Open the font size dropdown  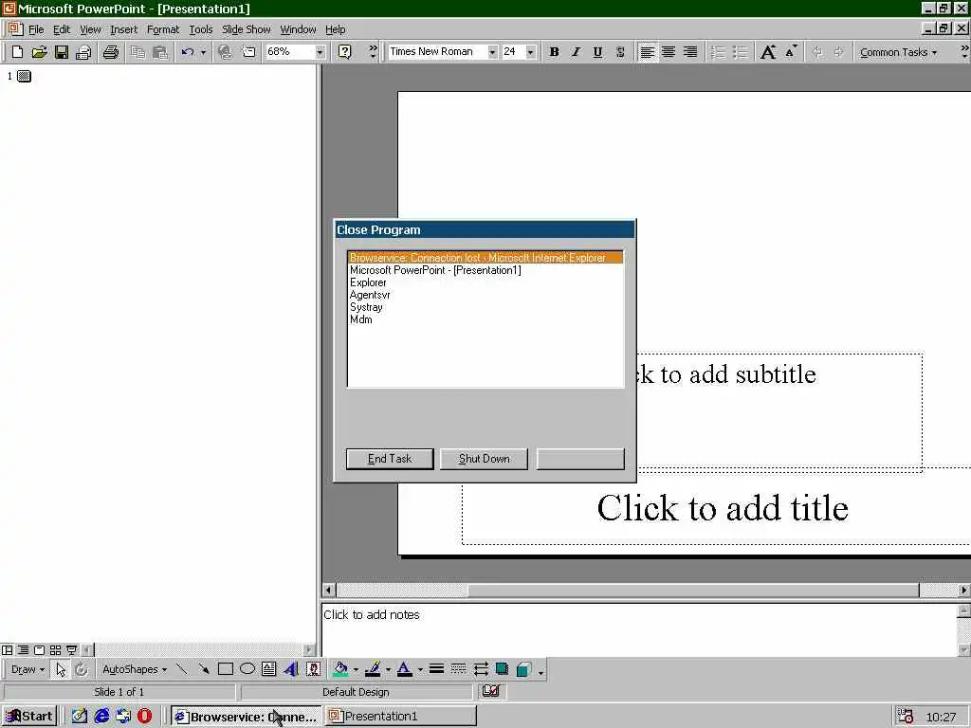(531, 52)
